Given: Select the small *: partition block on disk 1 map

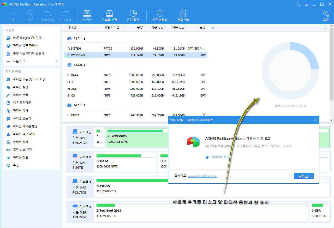Looking at the screenshot, I should [99, 137].
